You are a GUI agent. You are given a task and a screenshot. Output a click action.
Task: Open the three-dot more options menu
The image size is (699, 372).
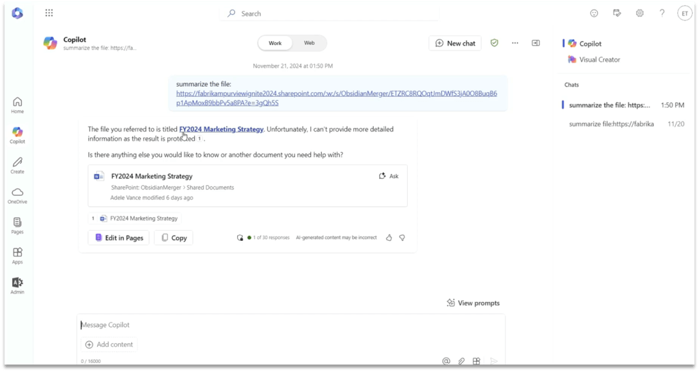(515, 43)
